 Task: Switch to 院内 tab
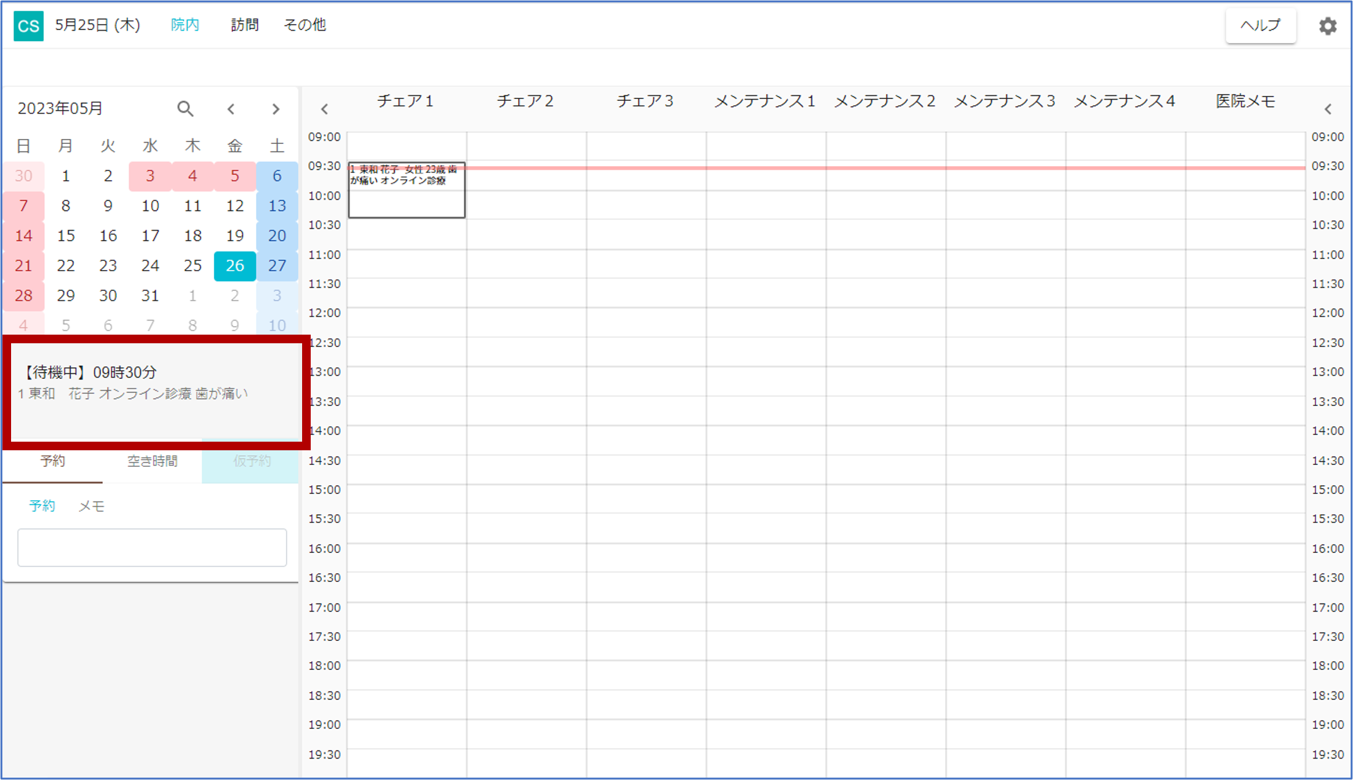[185, 25]
